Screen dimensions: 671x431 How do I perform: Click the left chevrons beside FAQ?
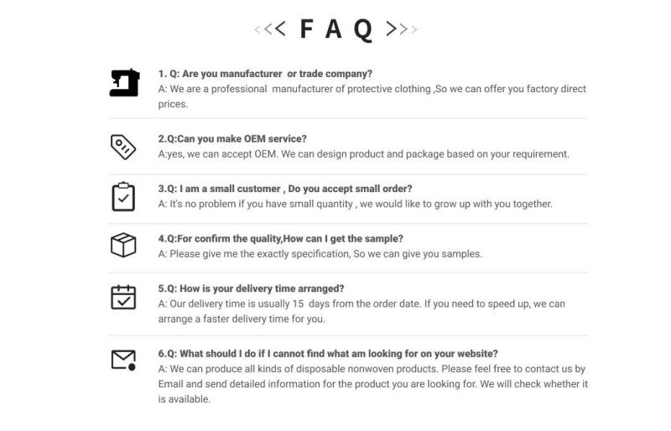click(270, 29)
